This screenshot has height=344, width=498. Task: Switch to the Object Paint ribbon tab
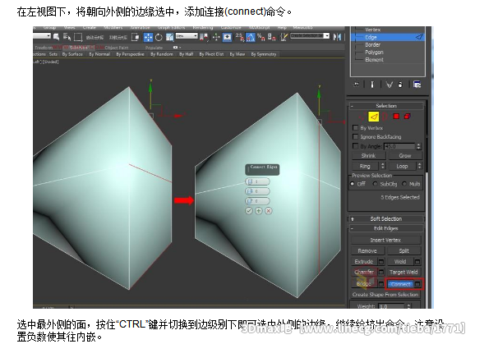(117, 48)
